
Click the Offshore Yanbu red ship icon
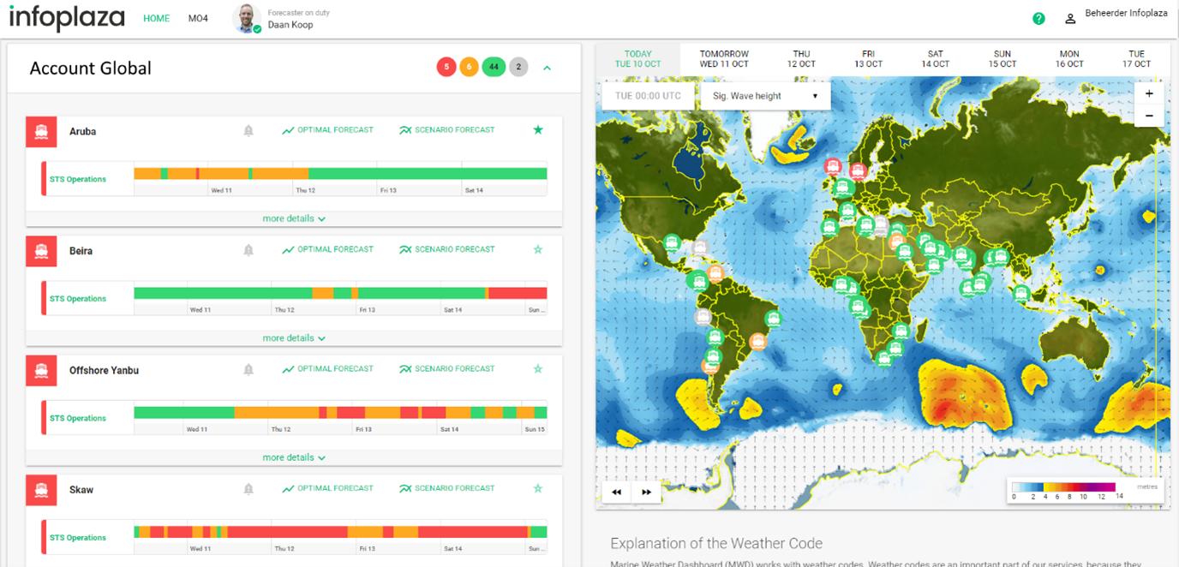[x=41, y=371]
